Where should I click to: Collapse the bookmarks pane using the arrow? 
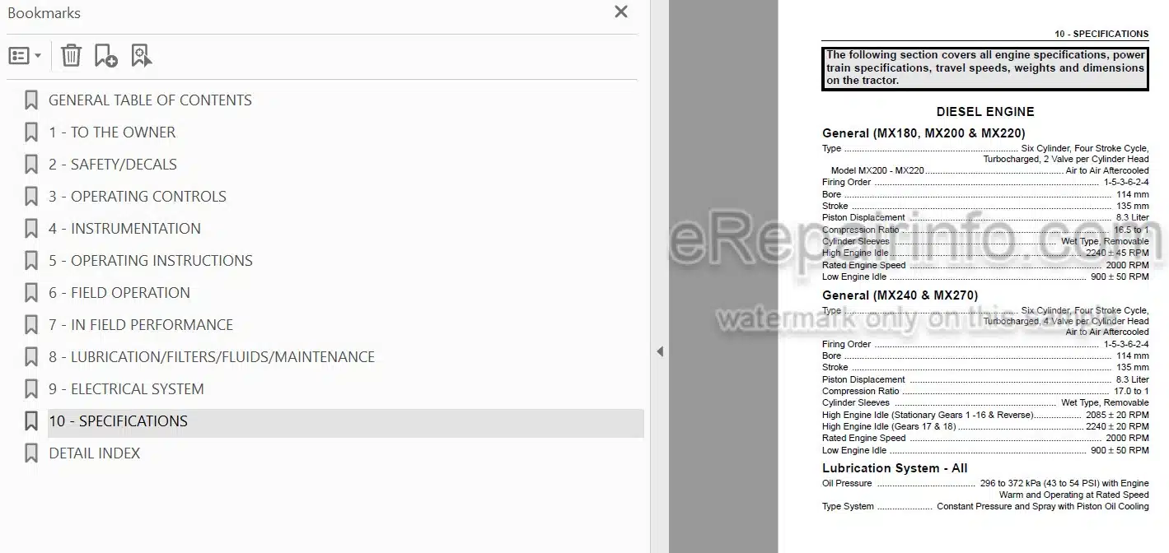[659, 351]
